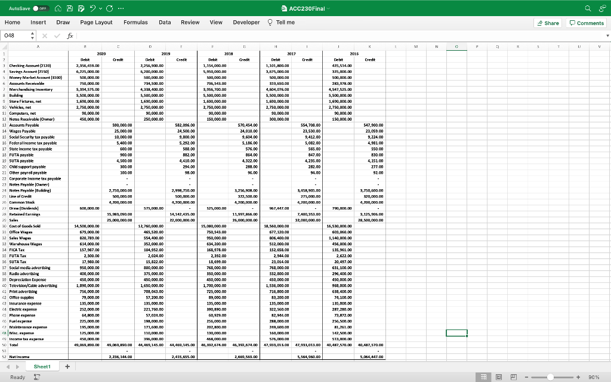Open the Search magnifier icon
611x382 pixels.
click(x=587, y=8)
